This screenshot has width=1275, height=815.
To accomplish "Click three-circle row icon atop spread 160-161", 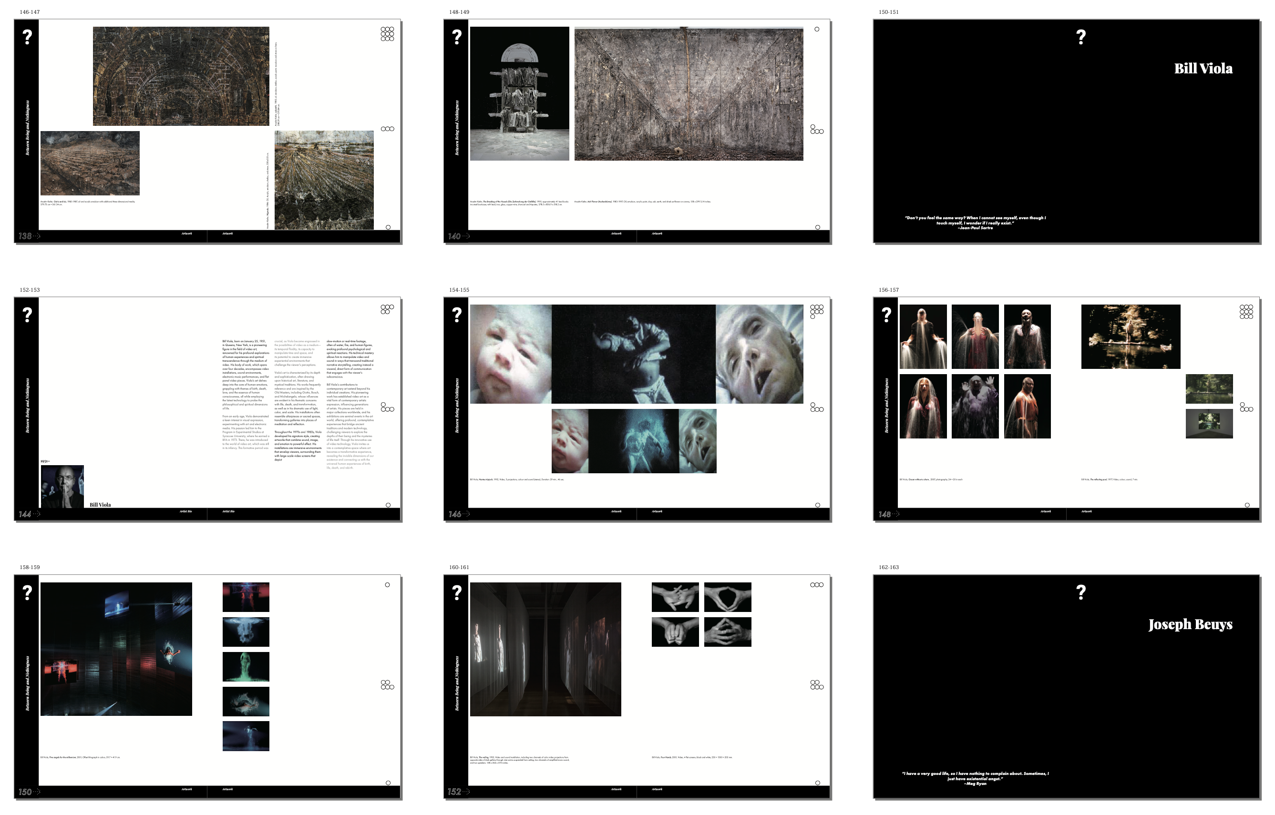I will pyautogui.click(x=816, y=585).
